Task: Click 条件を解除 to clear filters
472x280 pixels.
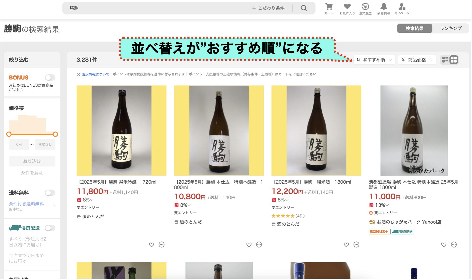Action: (x=32, y=173)
